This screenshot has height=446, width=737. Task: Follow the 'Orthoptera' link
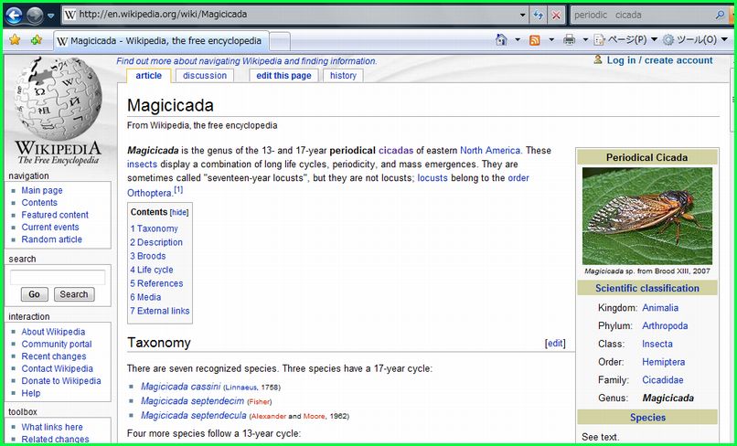pyautogui.click(x=149, y=193)
